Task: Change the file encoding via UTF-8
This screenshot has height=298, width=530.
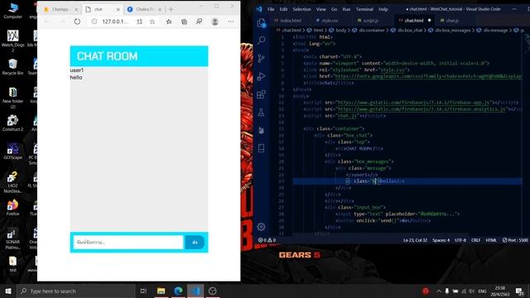Action: tap(460, 240)
